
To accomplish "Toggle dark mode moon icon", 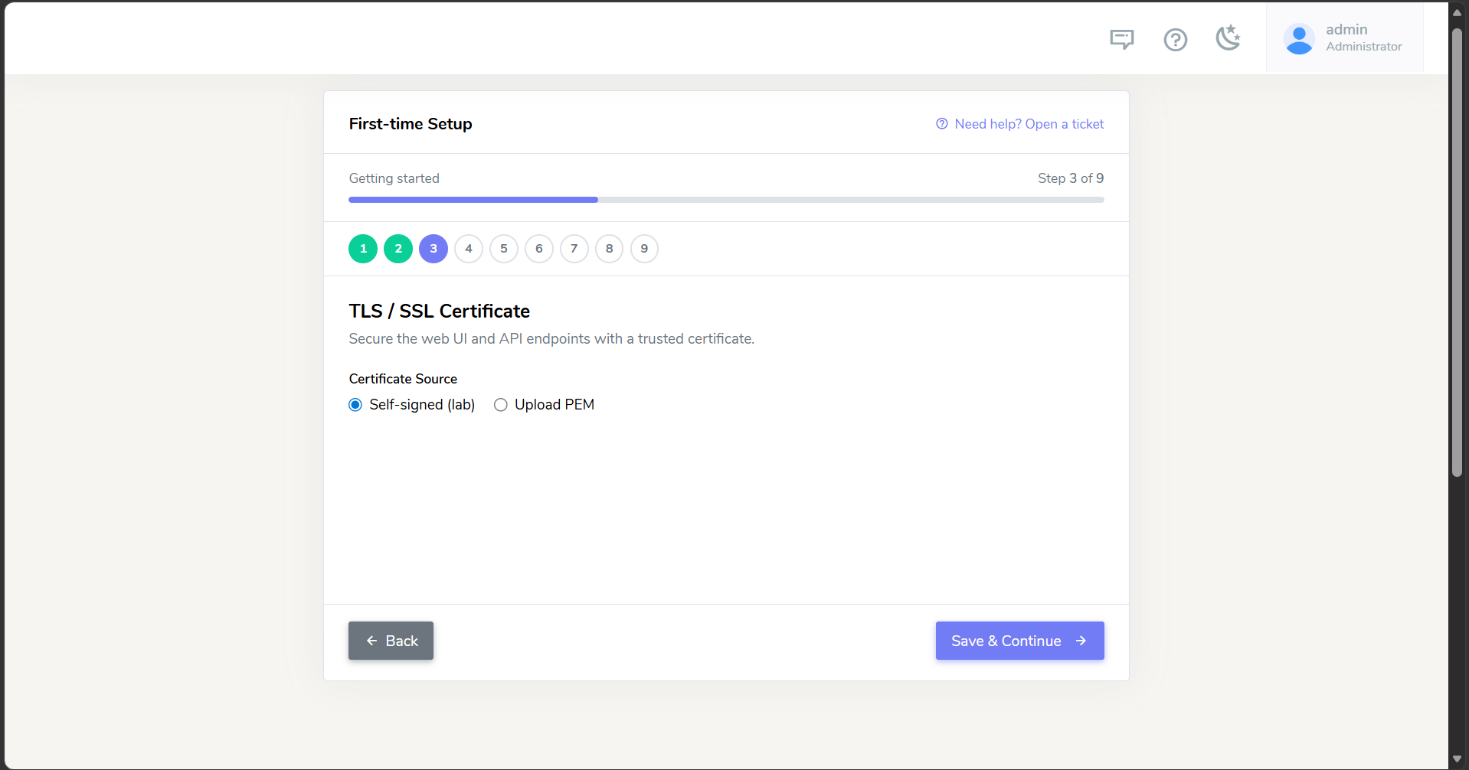I will click(x=1228, y=38).
